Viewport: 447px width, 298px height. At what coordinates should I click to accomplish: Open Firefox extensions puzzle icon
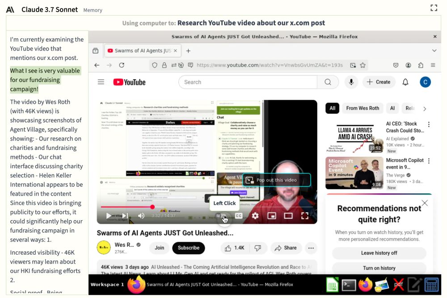421,65
